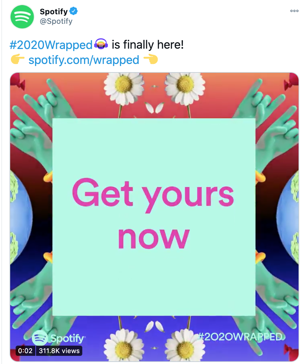Image resolution: width=306 pixels, height=364 pixels.
Task: Click the Spotify profile avatar logo
Action: point(22,17)
